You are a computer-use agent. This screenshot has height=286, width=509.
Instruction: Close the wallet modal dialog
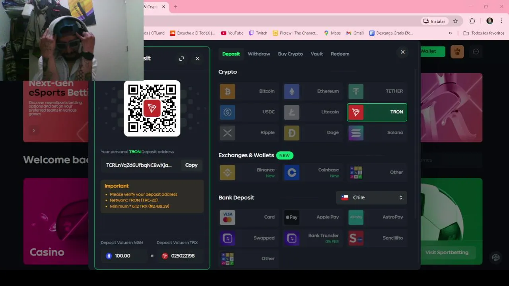tap(402, 52)
